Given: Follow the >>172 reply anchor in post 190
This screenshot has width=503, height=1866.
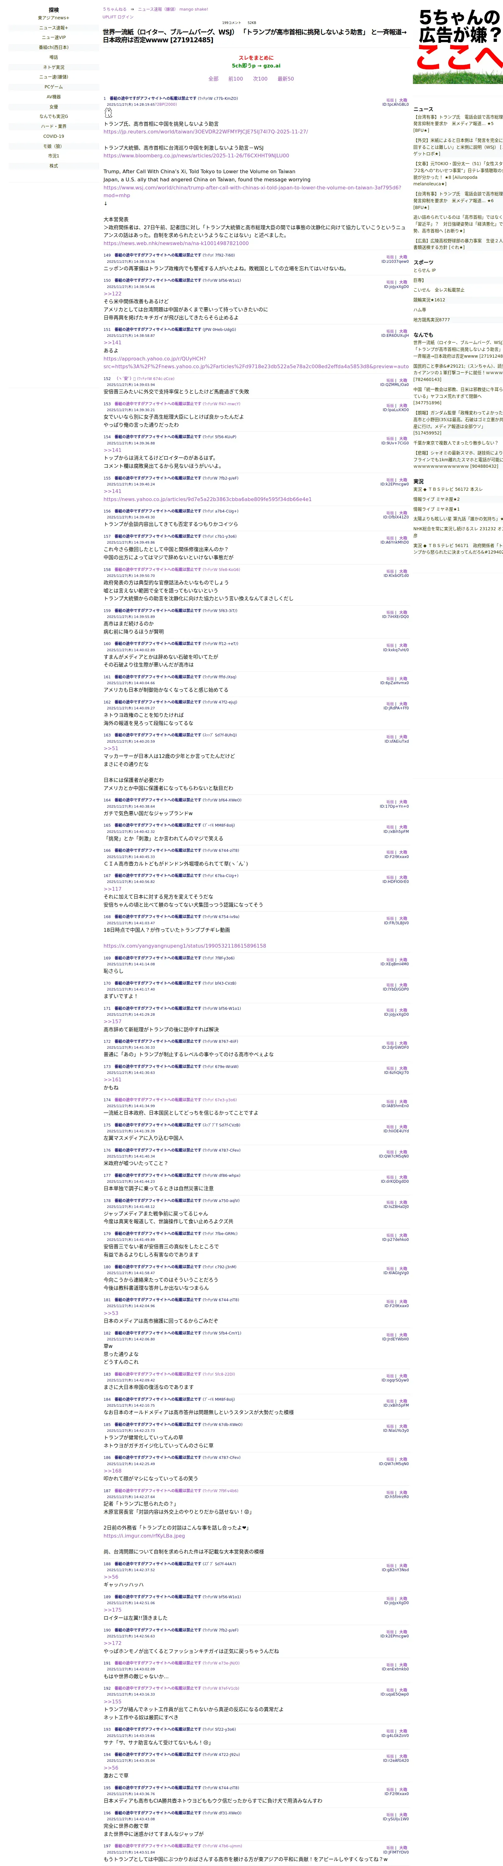Looking at the screenshot, I should pyautogui.click(x=112, y=1643).
